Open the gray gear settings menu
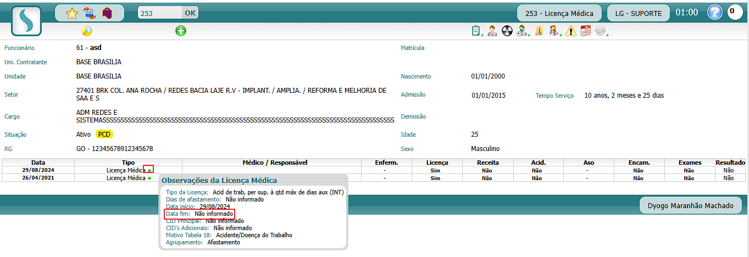The image size is (749, 257). coord(601,31)
